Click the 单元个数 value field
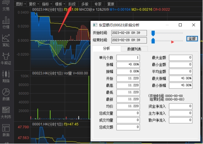Viewport: 203px width, 144px height. (128, 58)
